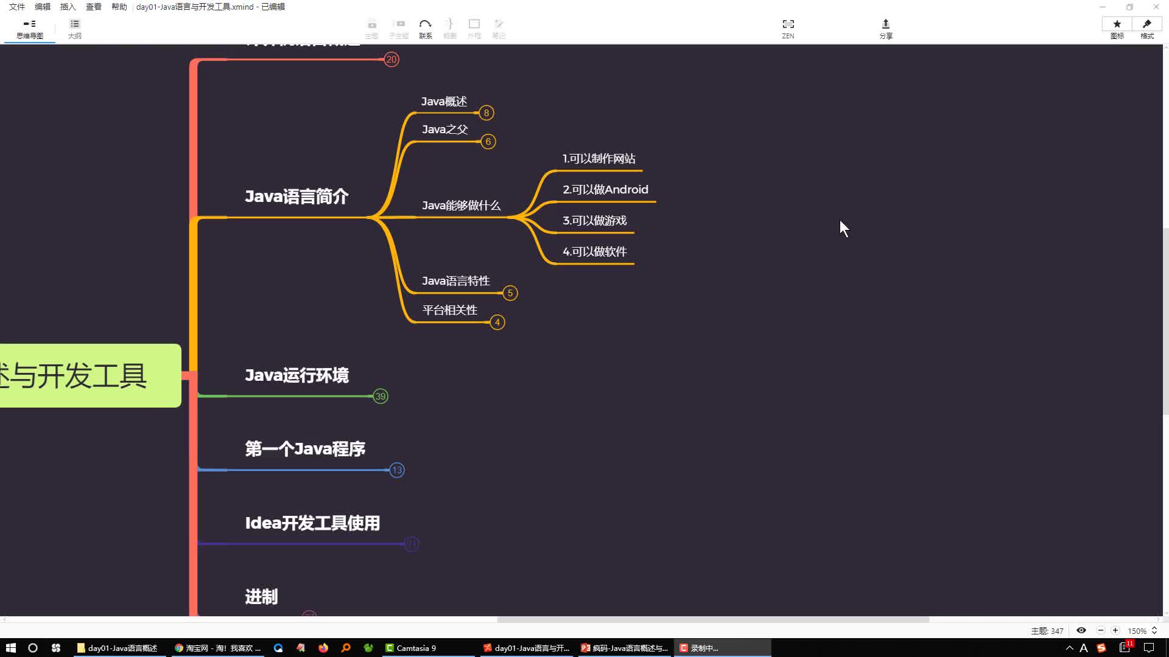Image resolution: width=1169 pixels, height=657 pixels.
Task: Select the Java语言特性 subtopic
Action: pyautogui.click(x=455, y=281)
